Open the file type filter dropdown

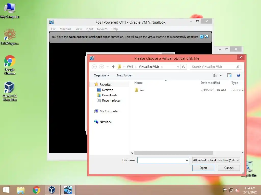[216, 160]
